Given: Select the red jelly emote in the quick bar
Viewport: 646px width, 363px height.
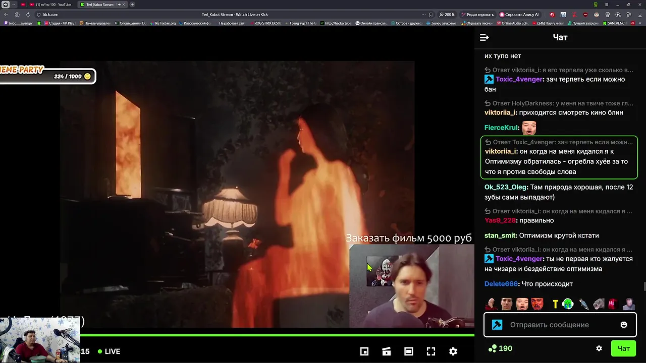Looking at the screenshot, I should [613, 304].
